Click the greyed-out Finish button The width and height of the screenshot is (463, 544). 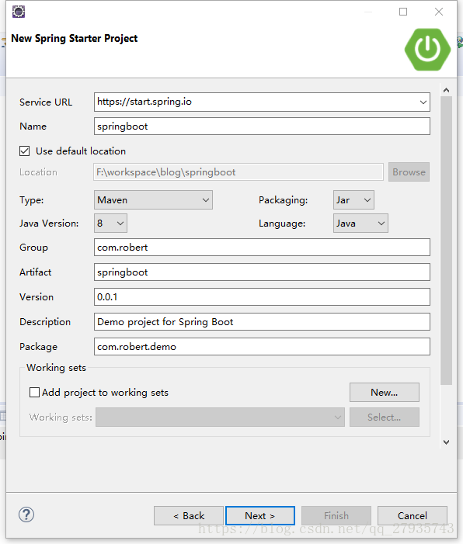(x=336, y=515)
